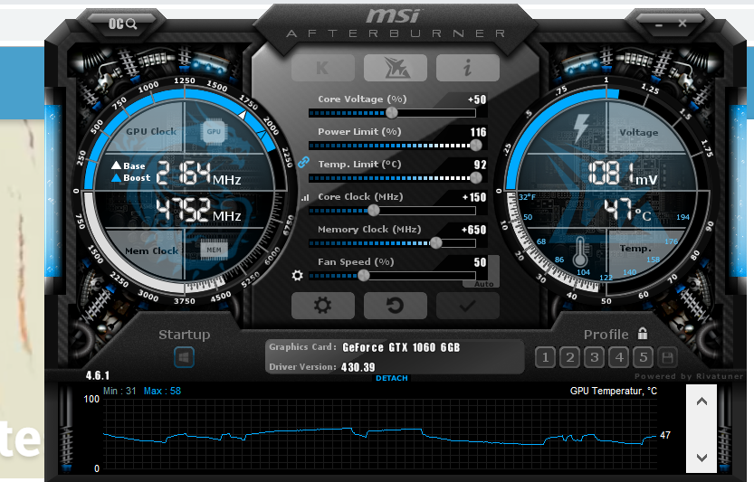Click the Temp. Limit slider handle
This screenshot has height=482, width=754.
[x=476, y=178]
